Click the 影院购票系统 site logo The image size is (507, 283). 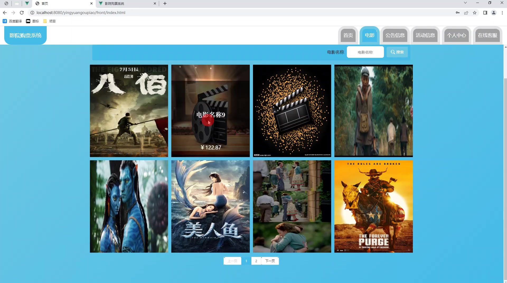click(x=25, y=35)
